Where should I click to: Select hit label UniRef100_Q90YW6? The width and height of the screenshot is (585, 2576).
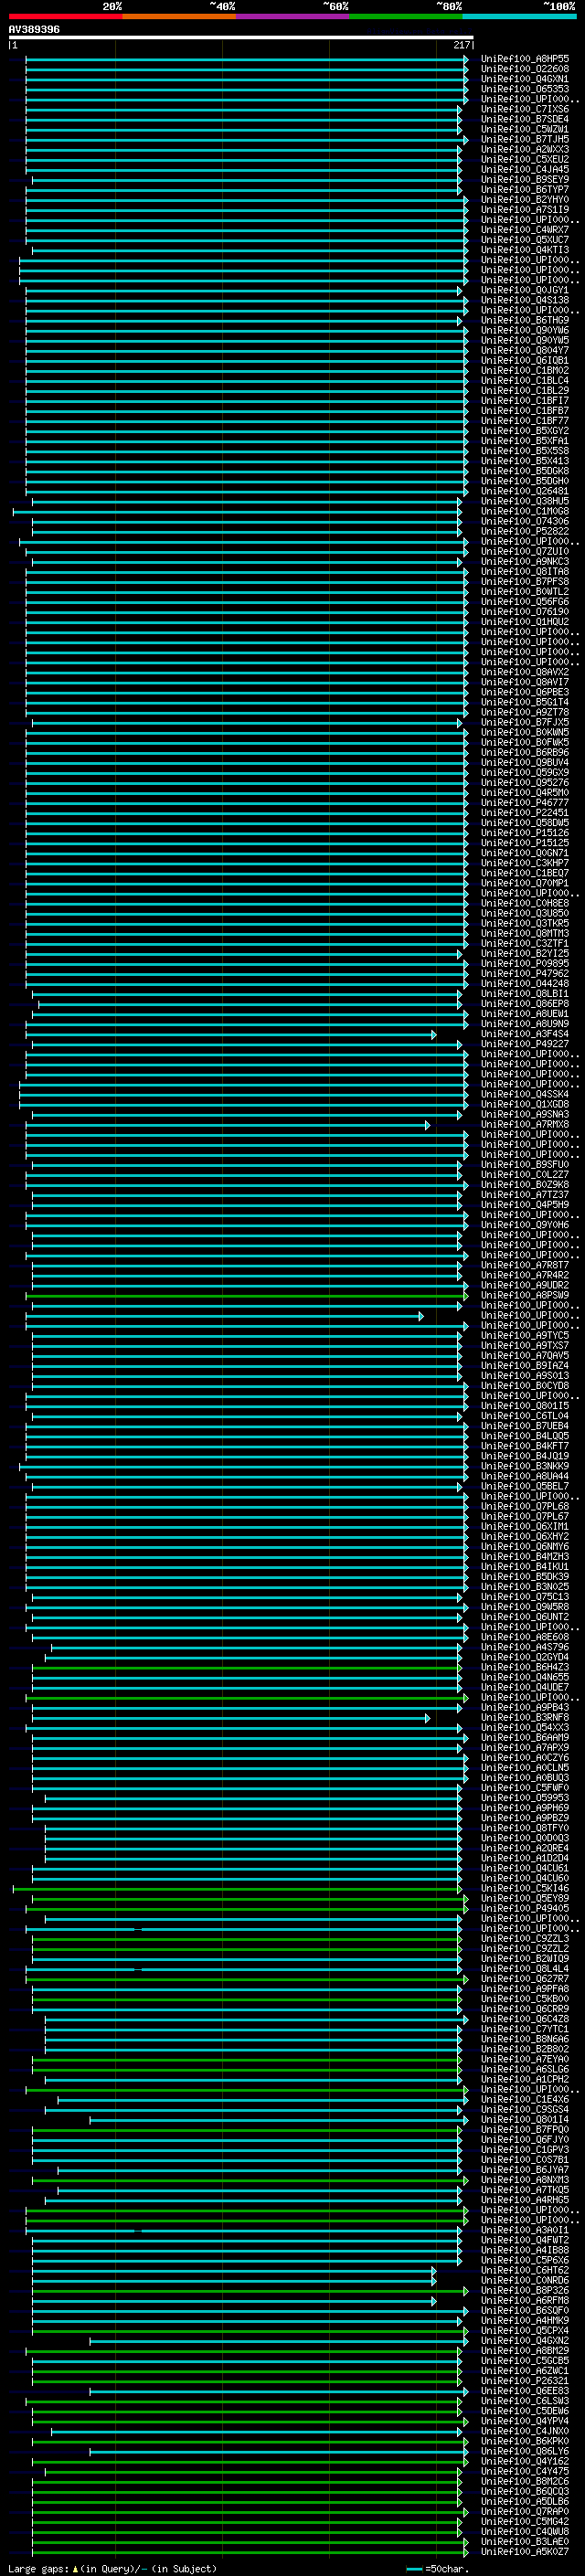point(525,330)
